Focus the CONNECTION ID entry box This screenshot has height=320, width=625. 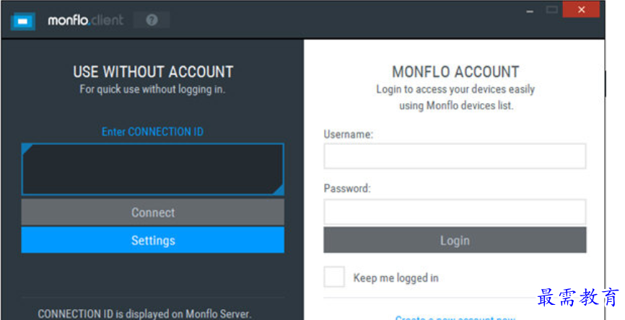[152, 169]
